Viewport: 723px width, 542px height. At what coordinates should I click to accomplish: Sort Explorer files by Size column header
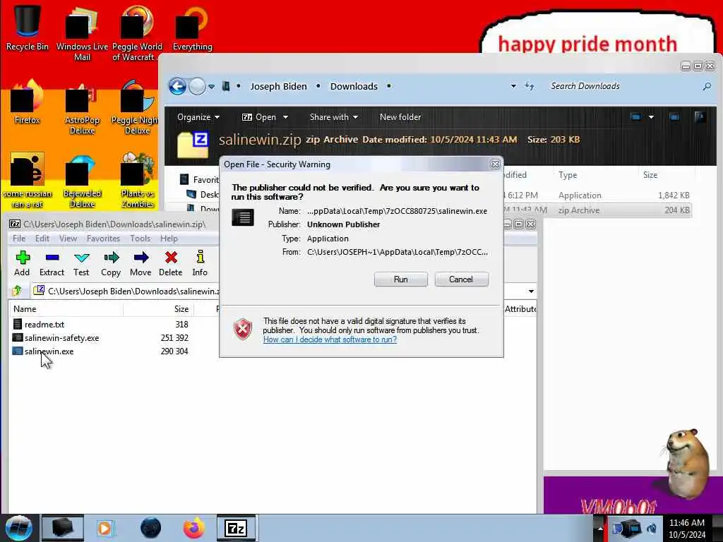(666, 175)
